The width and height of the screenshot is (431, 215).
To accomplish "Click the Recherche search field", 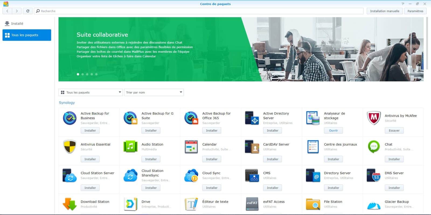I will point(199,11).
